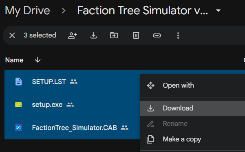Navigate to My Drive breadcrumb

click(27, 11)
